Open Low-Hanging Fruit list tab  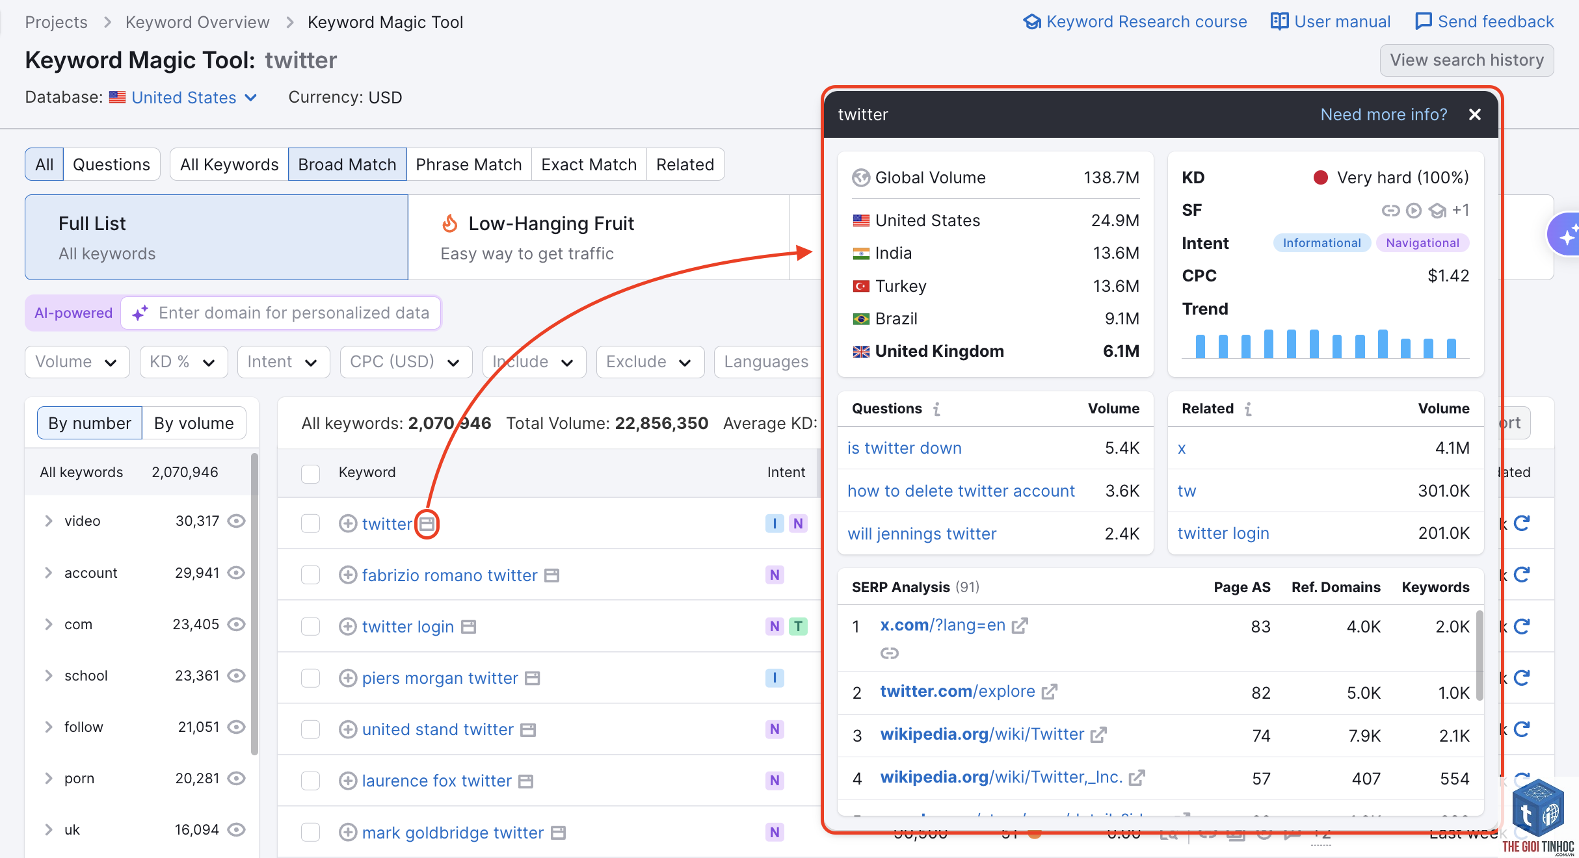click(x=598, y=237)
